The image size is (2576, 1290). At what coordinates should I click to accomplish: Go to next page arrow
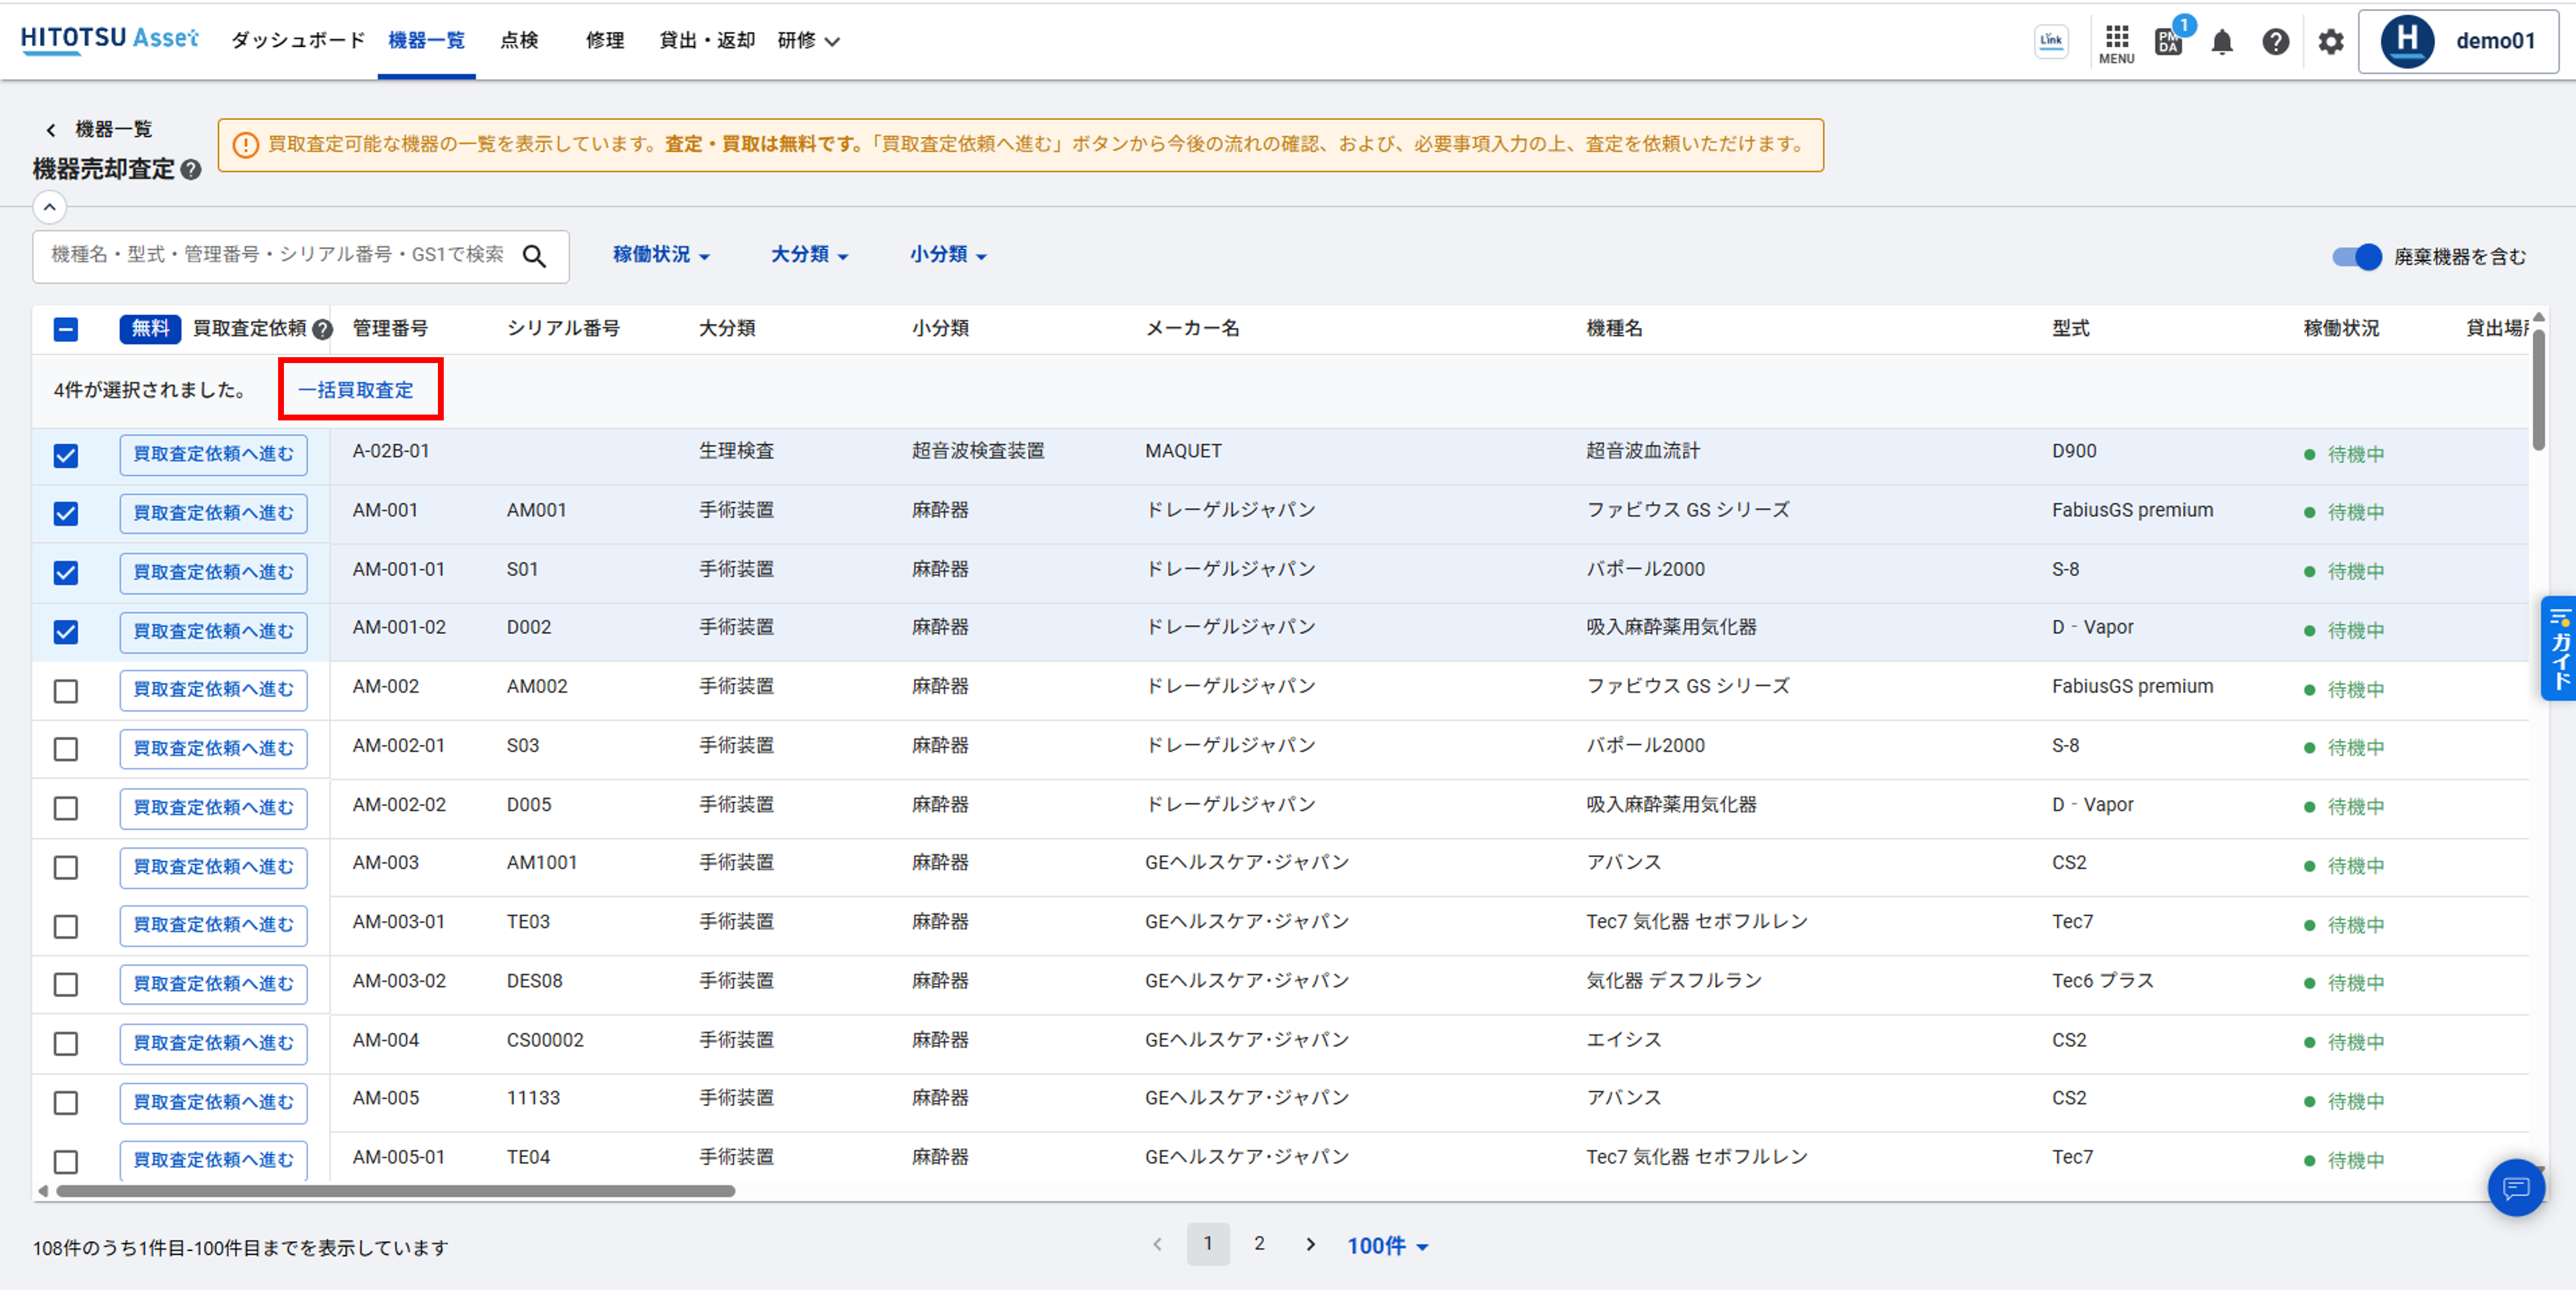point(1310,1245)
